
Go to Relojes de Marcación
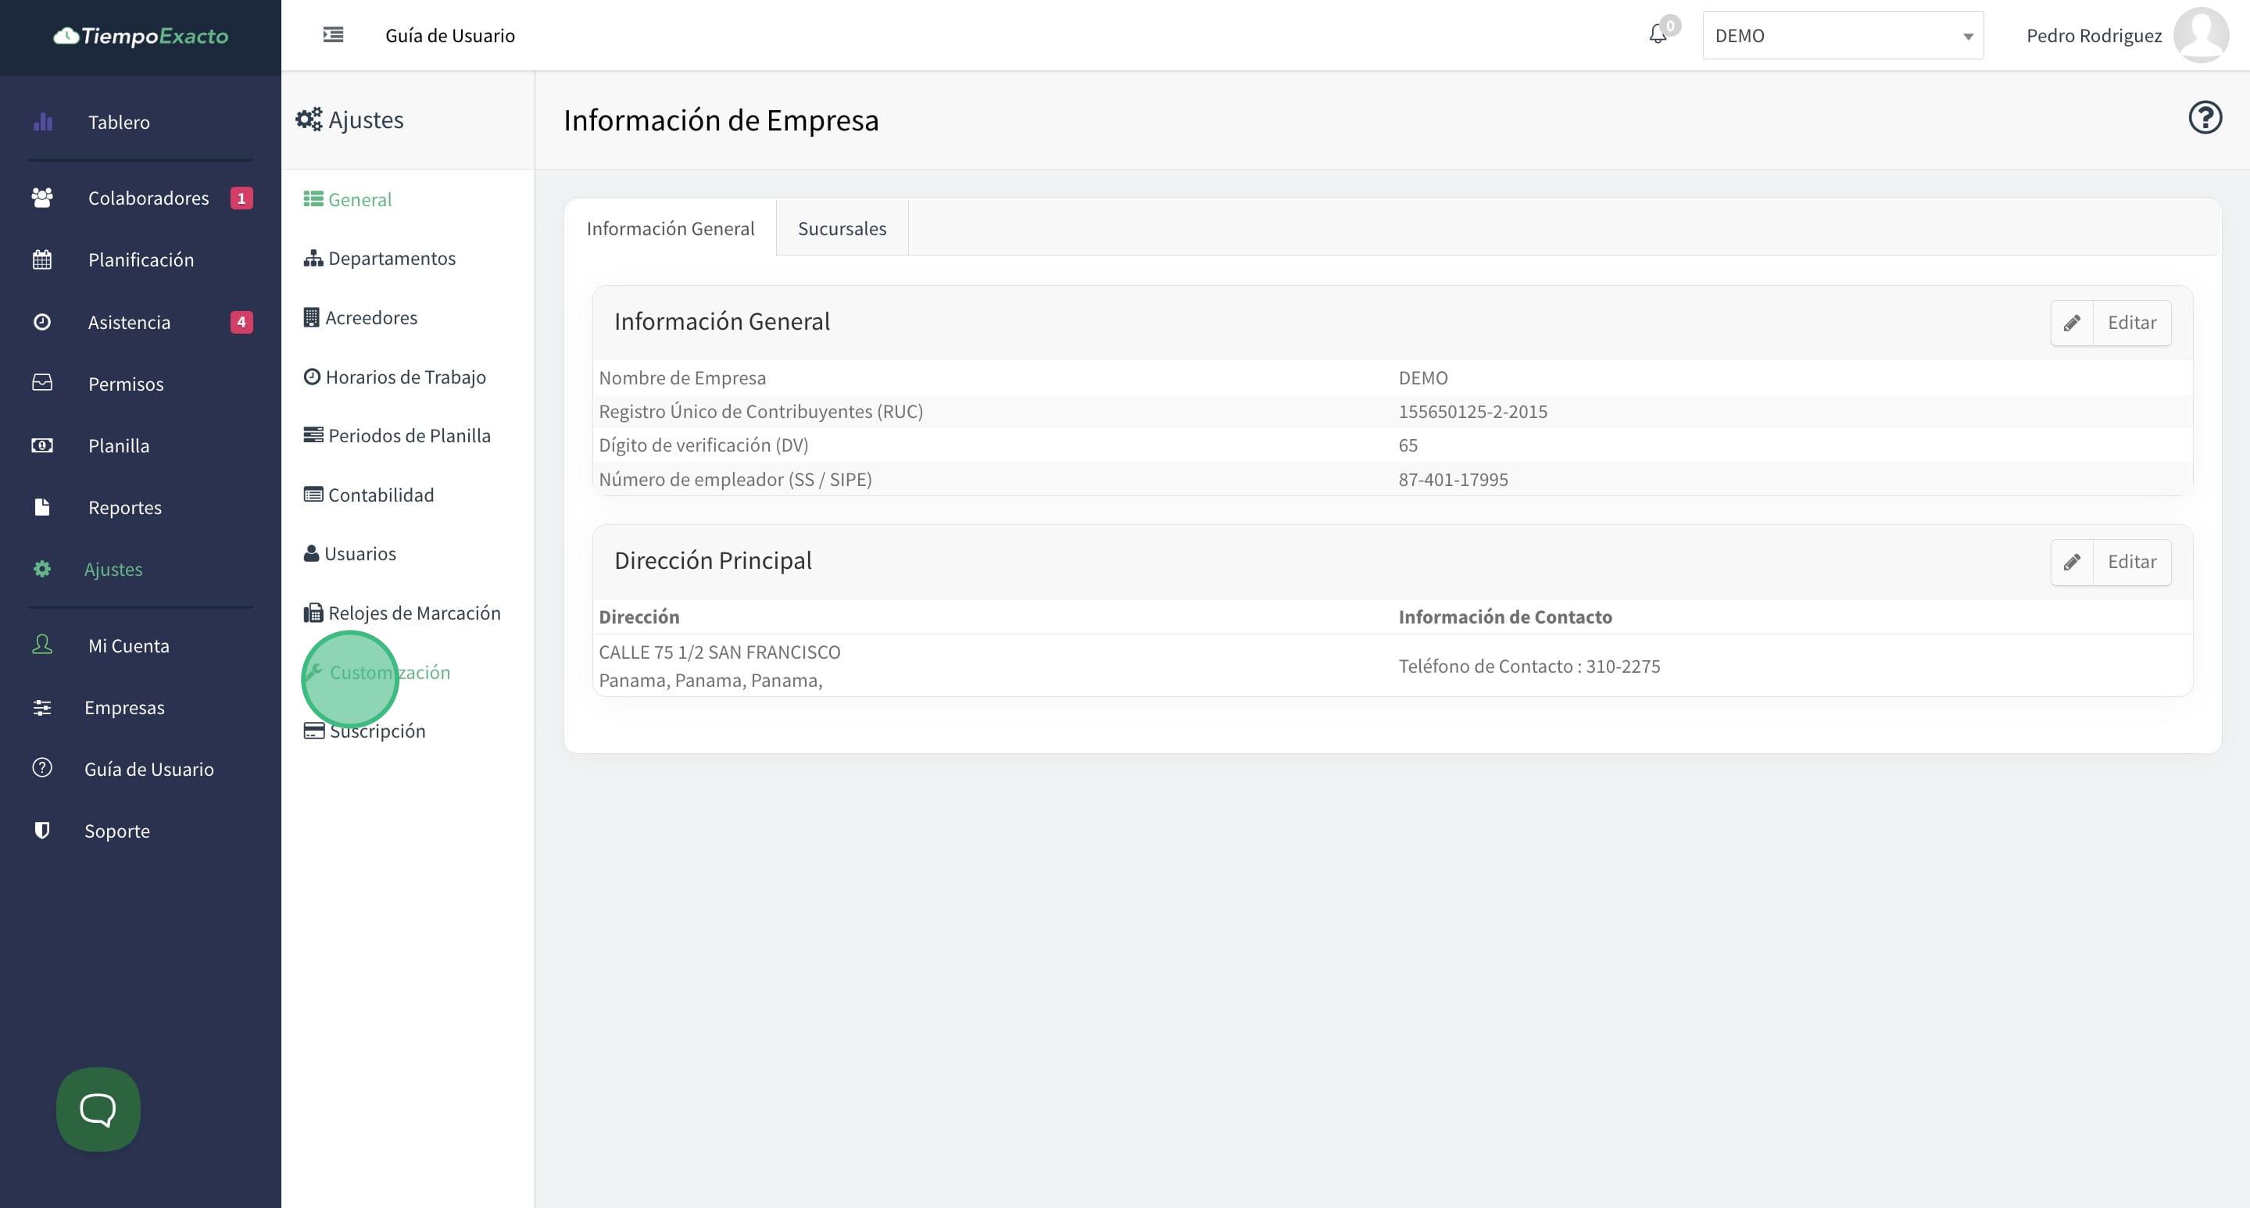(413, 613)
